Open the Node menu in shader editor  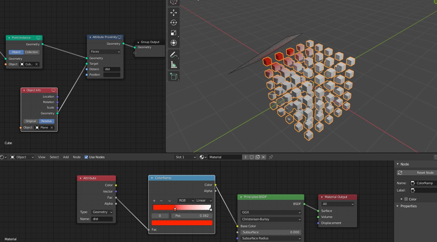pyautogui.click(x=77, y=157)
